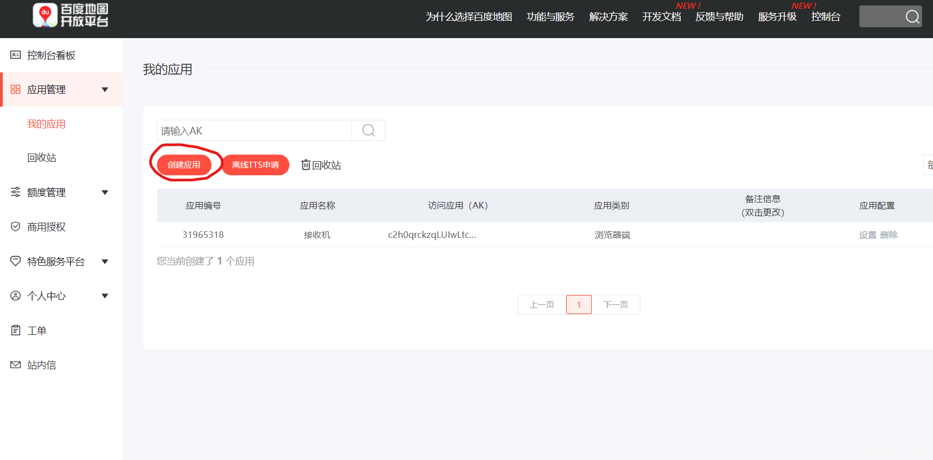The height and width of the screenshot is (460, 933).
Task: Click the 个人中心 user icon
Action: [16, 296]
